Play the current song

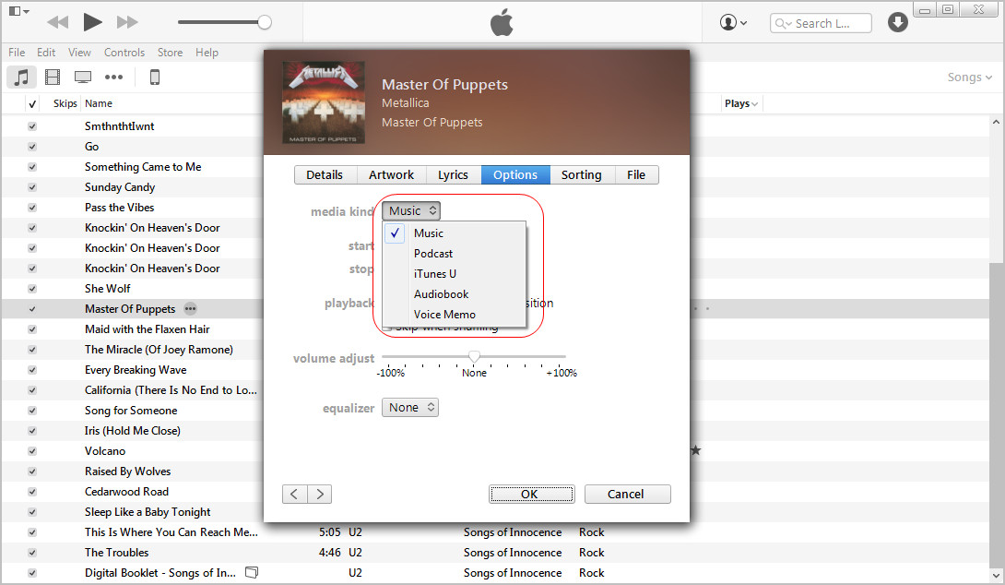point(93,22)
